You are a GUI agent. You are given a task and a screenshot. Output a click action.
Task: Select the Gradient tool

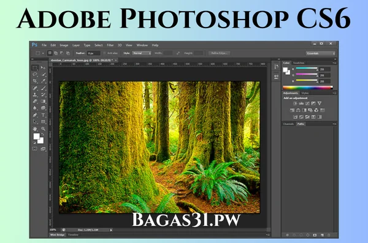click(43, 101)
